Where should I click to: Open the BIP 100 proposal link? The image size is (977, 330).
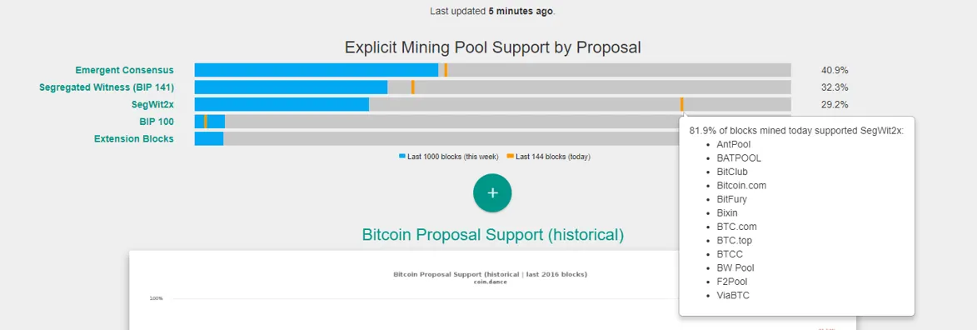(x=157, y=122)
